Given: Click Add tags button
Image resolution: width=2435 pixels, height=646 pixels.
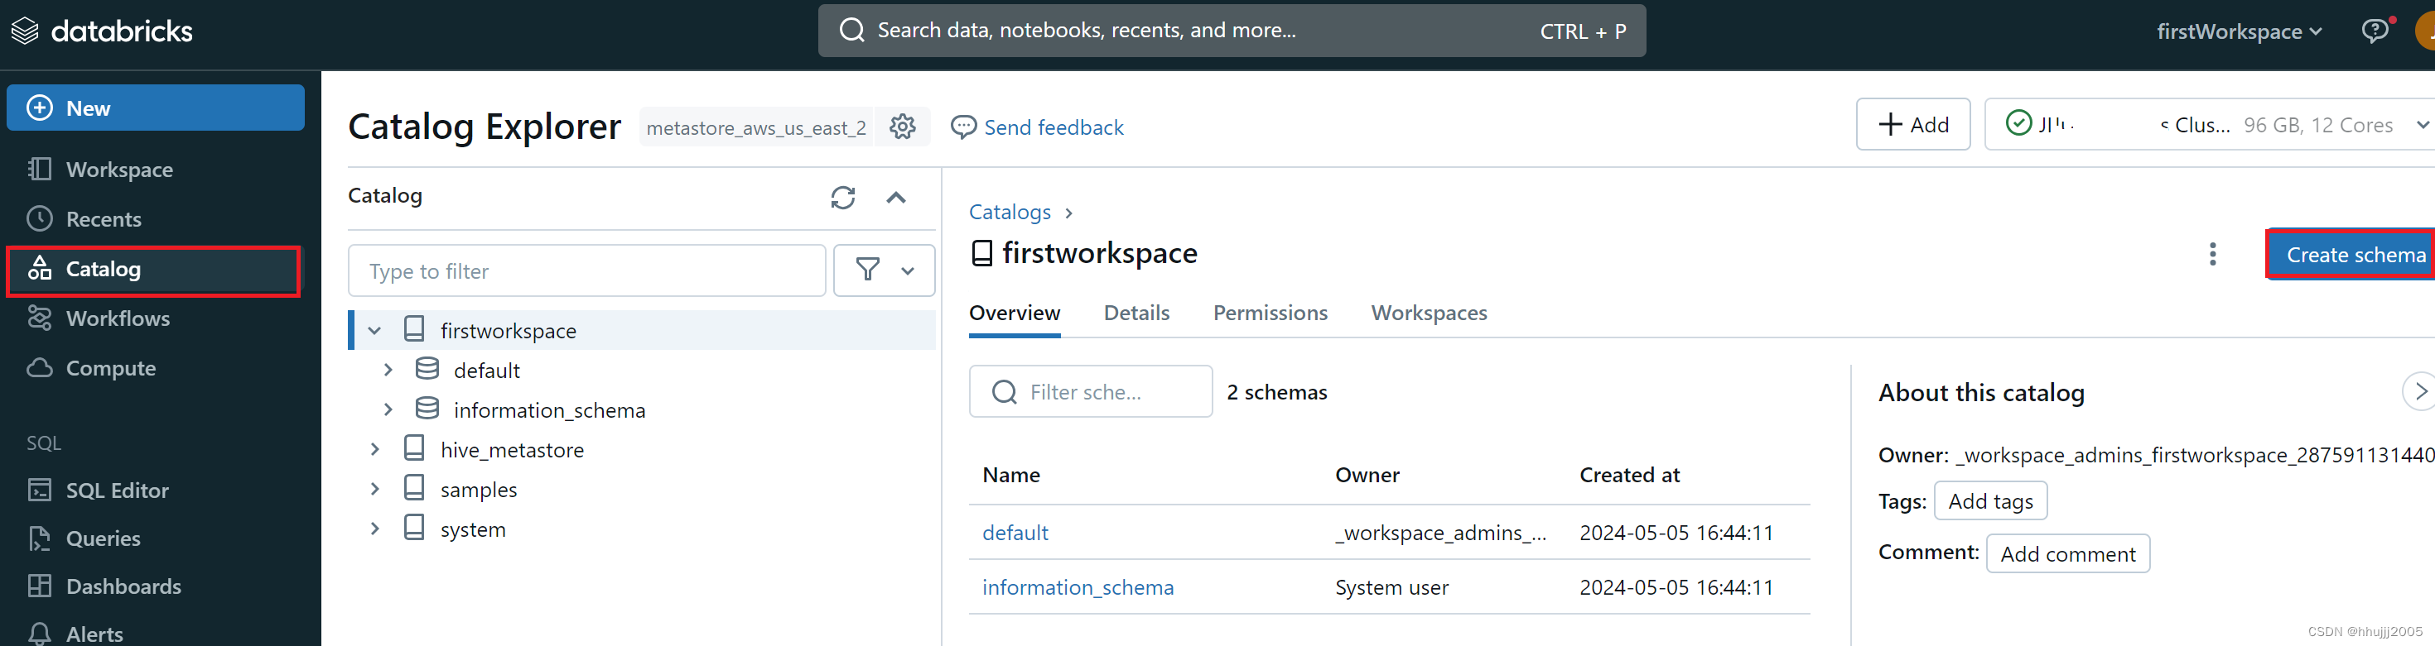Looking at the screenshot, I should pyautogui.click(x=1991, y=501).
